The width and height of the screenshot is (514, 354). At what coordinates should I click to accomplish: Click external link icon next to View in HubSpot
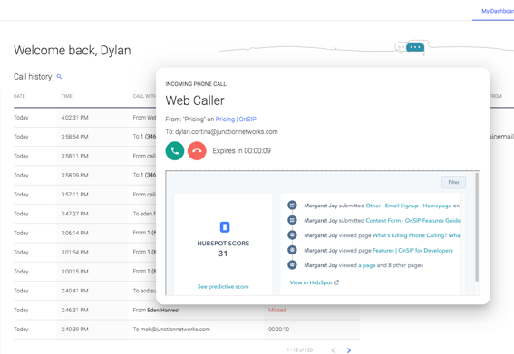pyautogui.click(x=336, y=282)
